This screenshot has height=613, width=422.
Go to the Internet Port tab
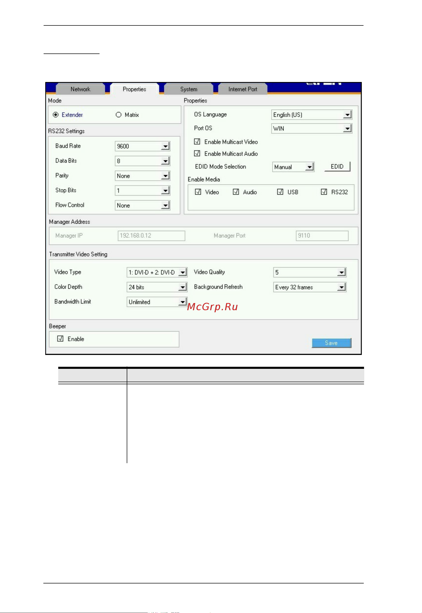[242, 89]
